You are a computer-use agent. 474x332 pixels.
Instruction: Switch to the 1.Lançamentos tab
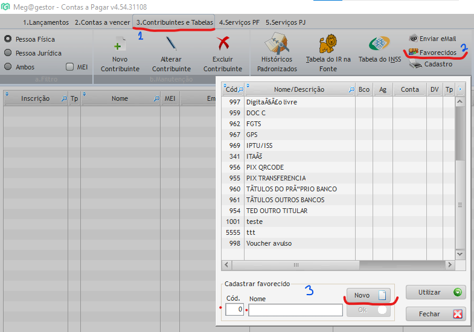(46, 22)
